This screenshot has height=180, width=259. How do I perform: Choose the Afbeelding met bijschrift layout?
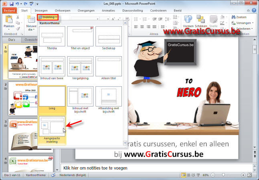[109, 100]
